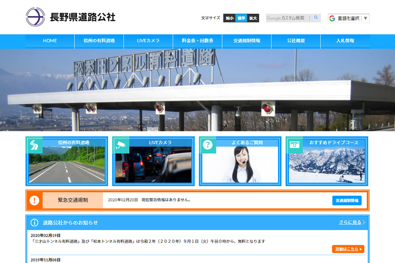This screenshot has height=263, width=395.
Task: Open the 入札情報 menu item
Action: 345,41
